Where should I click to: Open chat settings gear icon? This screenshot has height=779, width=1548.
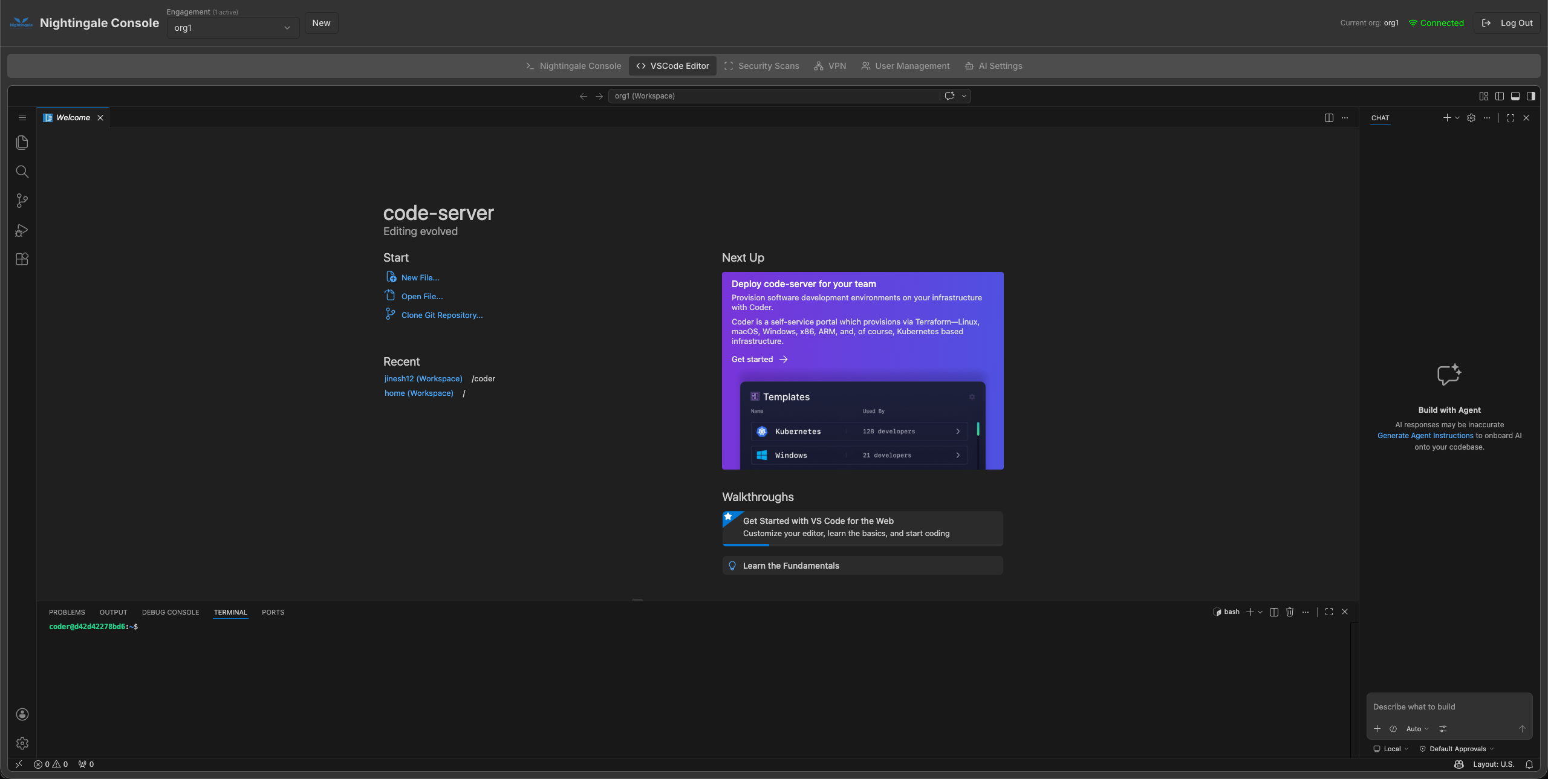coord(1471,118)
